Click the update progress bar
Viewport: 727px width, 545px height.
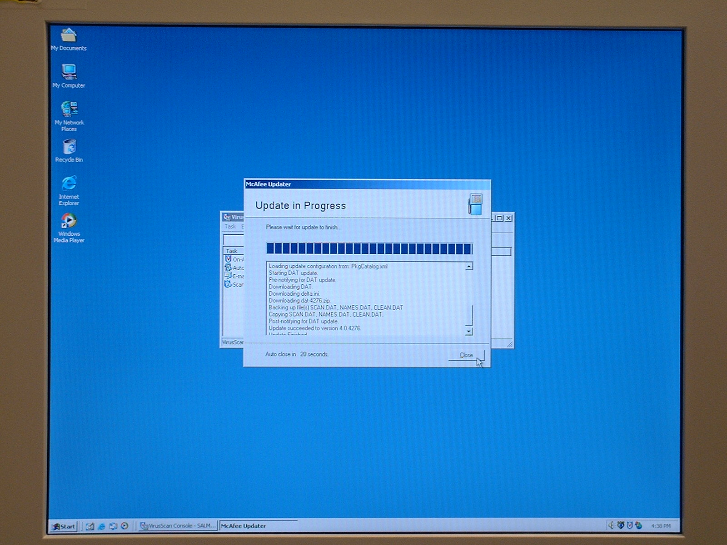369,248
